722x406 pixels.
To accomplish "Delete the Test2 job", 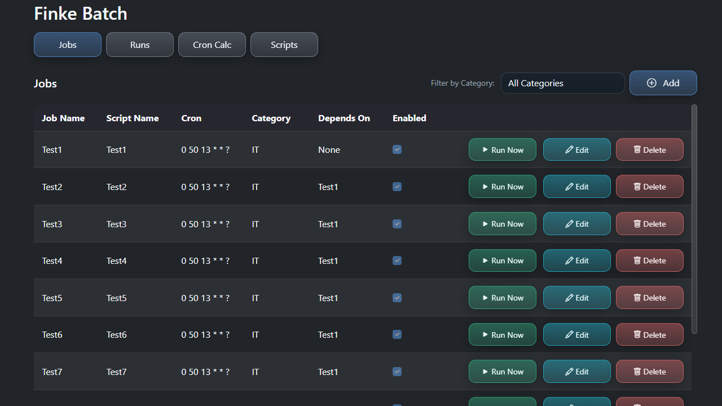I will [x=649, y=186].
